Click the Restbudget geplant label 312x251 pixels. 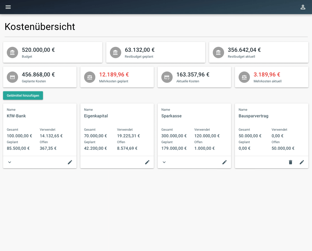(x=139, y=57)
